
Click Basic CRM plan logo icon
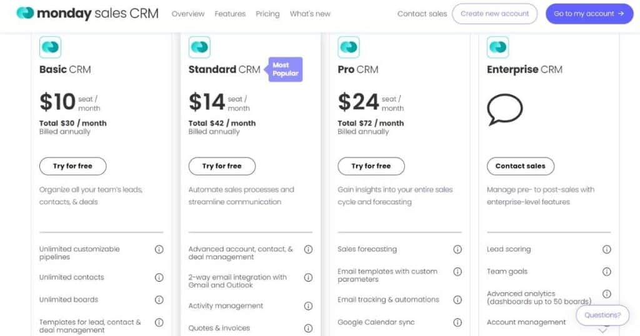(50, 47)
